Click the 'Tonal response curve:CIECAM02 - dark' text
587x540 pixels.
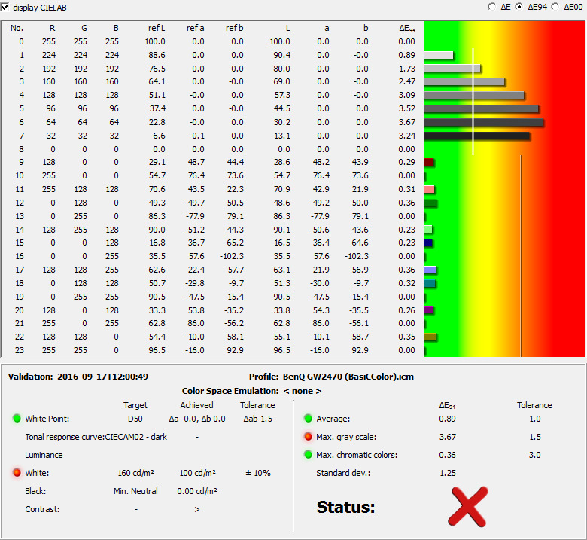coord(96,437)
